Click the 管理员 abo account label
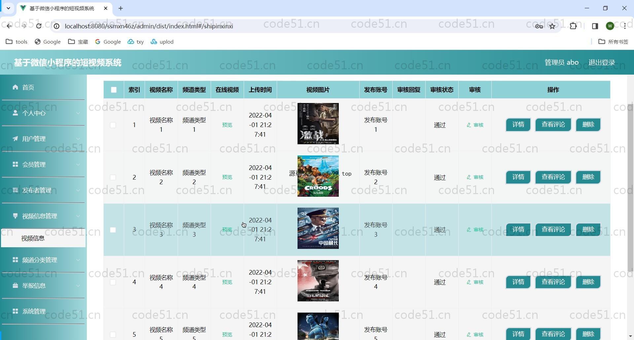The height and width of the screenshot is (340, 634). click(561, 62)
